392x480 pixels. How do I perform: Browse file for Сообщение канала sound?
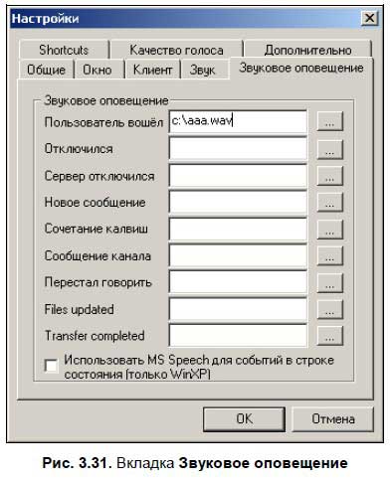pos(330,255)
